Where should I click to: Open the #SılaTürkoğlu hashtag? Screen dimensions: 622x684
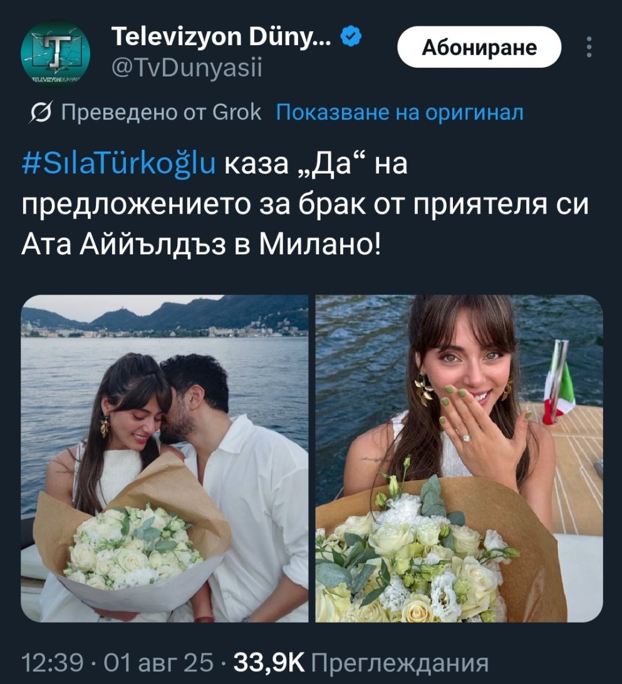(118, 163)
